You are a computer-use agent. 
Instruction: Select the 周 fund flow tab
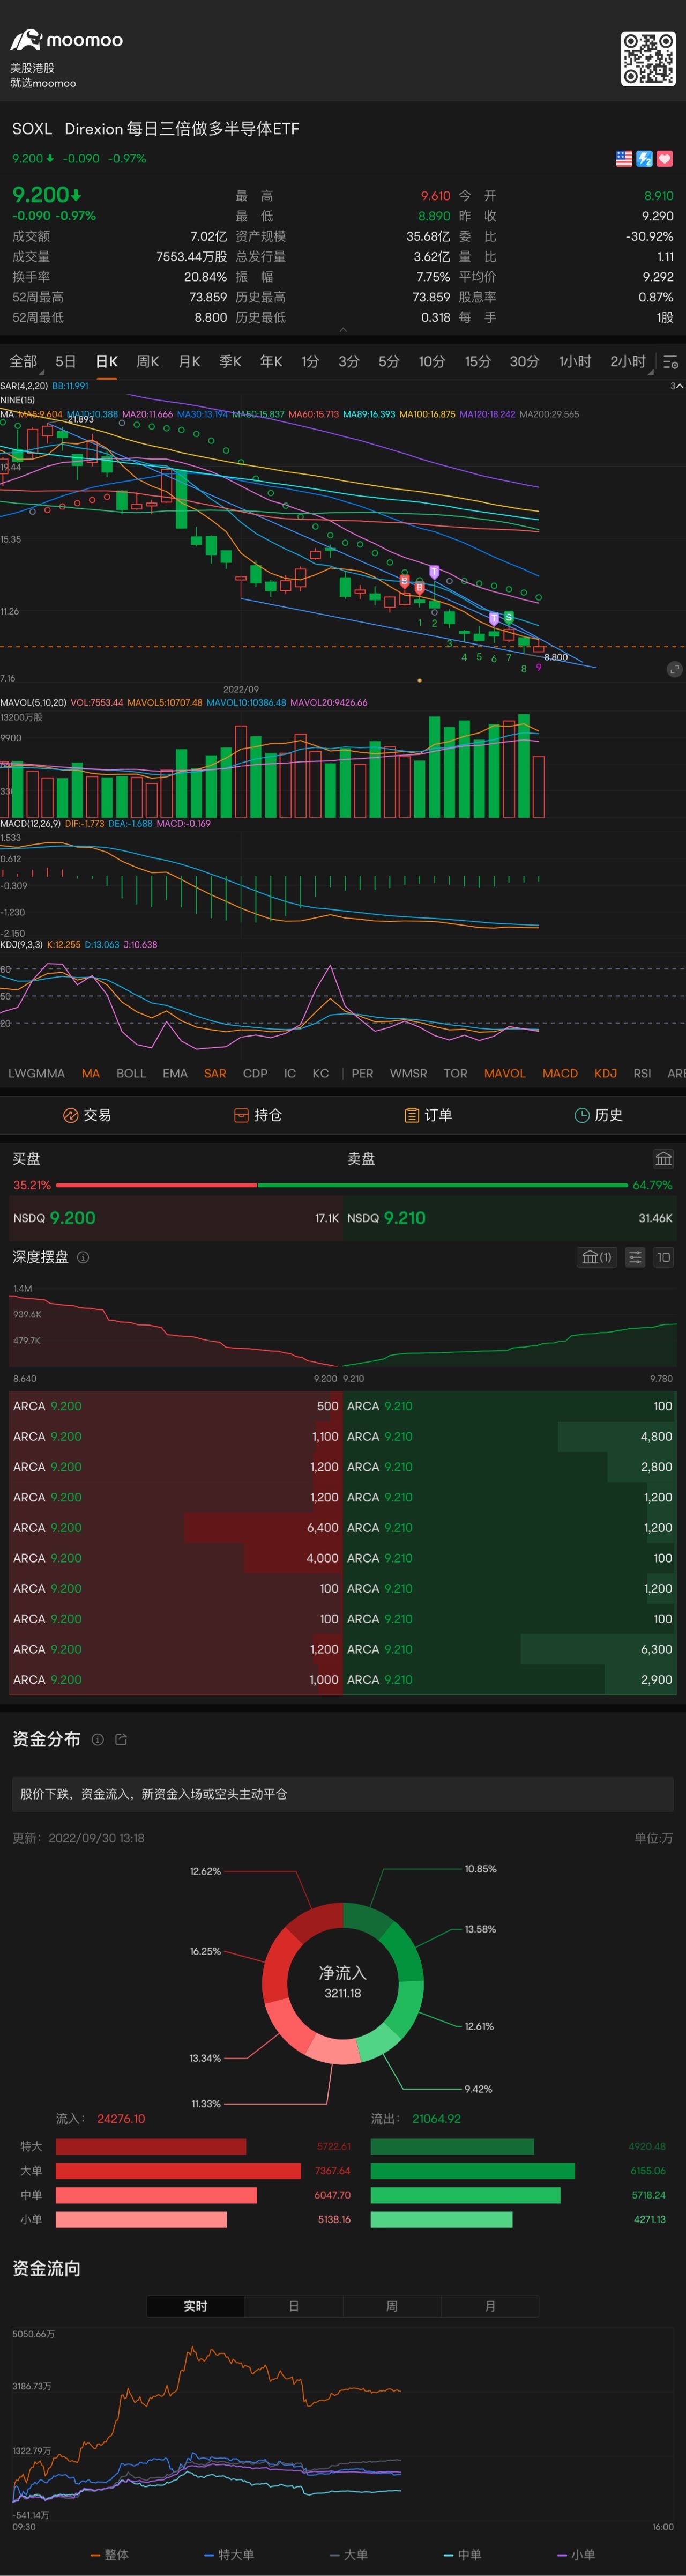pos(392,2305)
